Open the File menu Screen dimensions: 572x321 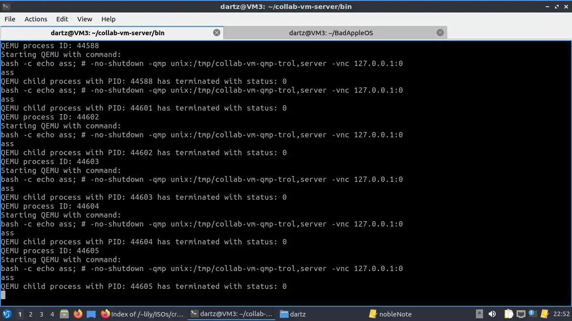pyautogui.click(x=10, y=19)
